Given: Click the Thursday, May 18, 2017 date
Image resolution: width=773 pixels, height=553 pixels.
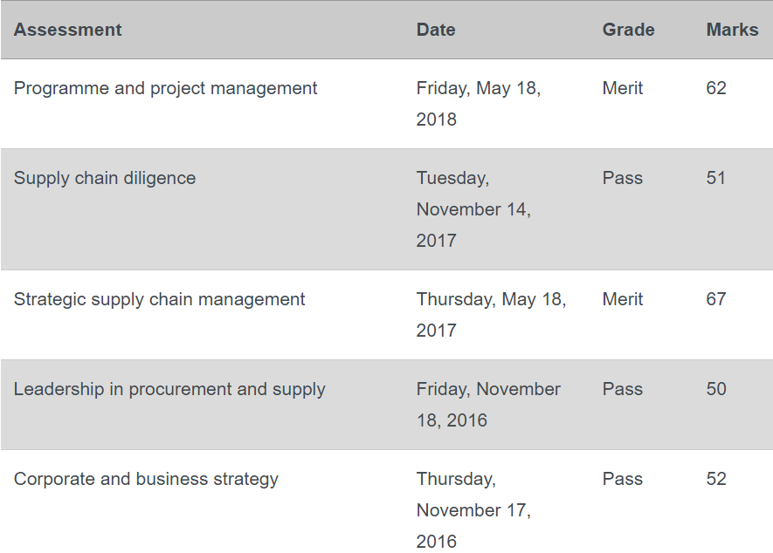Looking at the screenshot, I should pos(491,315).
